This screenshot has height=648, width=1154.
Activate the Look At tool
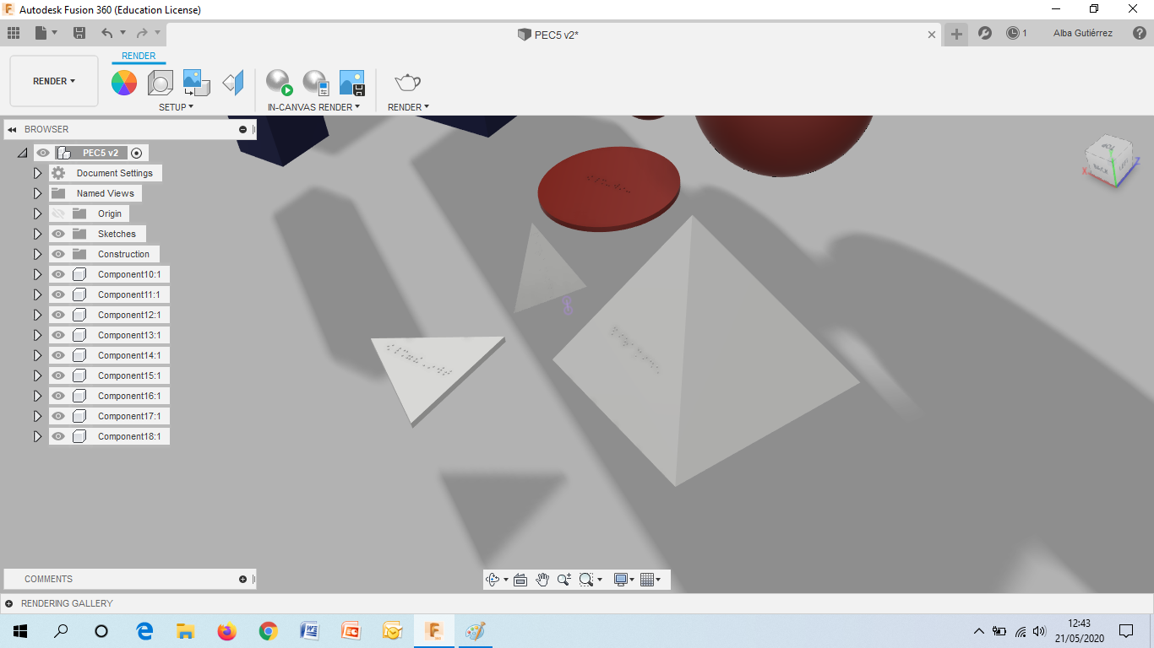520,580
